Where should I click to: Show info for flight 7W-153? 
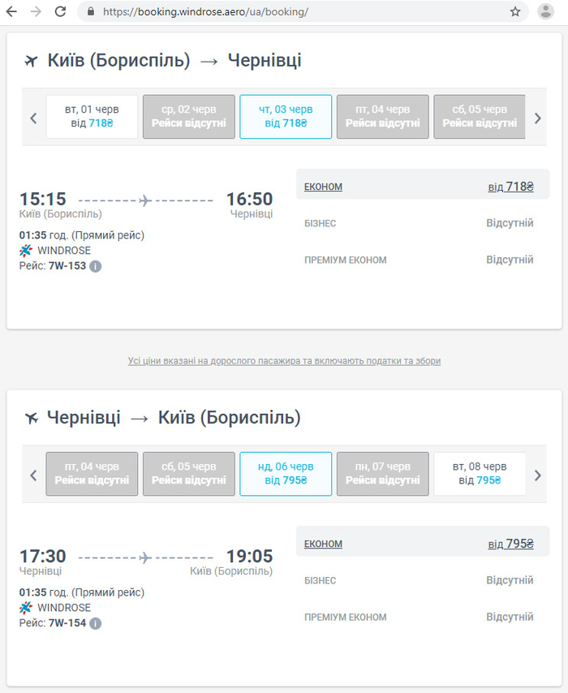tap(96, 266)
